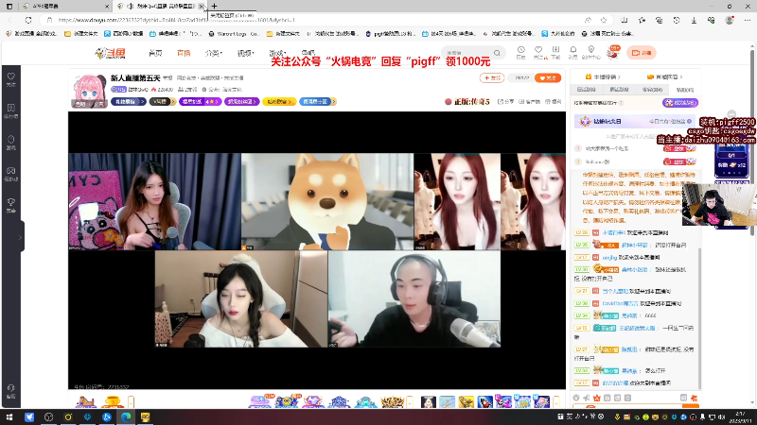Click the streamer's pink-haired avatar

click(x=89, y=90)
